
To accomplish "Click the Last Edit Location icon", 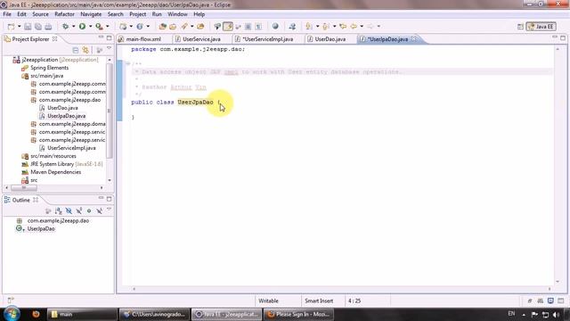I will (x=343, y=26).
